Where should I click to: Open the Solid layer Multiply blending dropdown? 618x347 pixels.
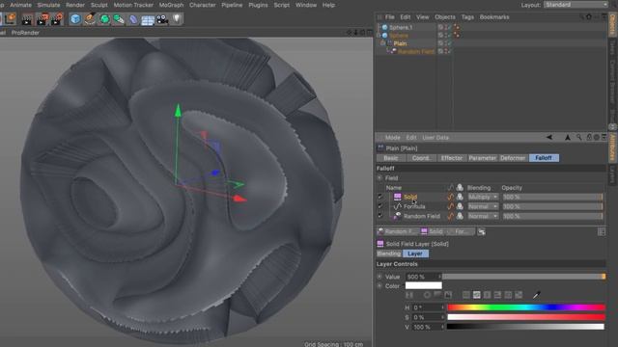tap(483, 197)
